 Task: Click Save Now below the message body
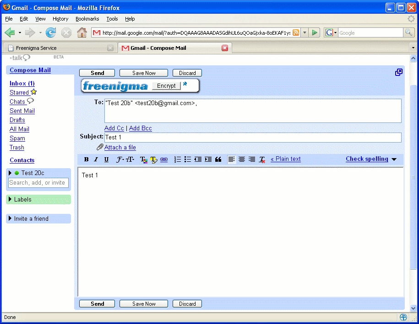[144, 304]
